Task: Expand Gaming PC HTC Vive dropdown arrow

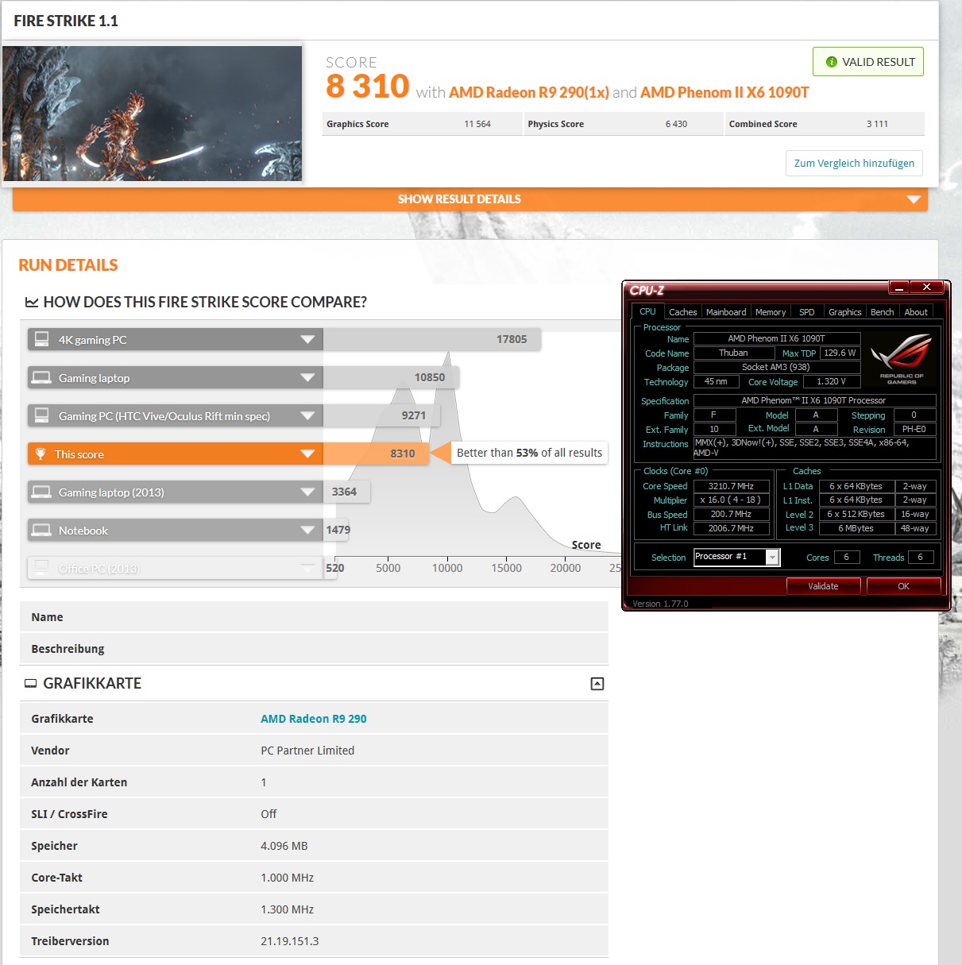Action: pyautogui.click(x=307, y=415)
